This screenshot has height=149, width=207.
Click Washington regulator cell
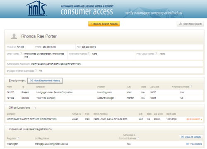(12, 144)
